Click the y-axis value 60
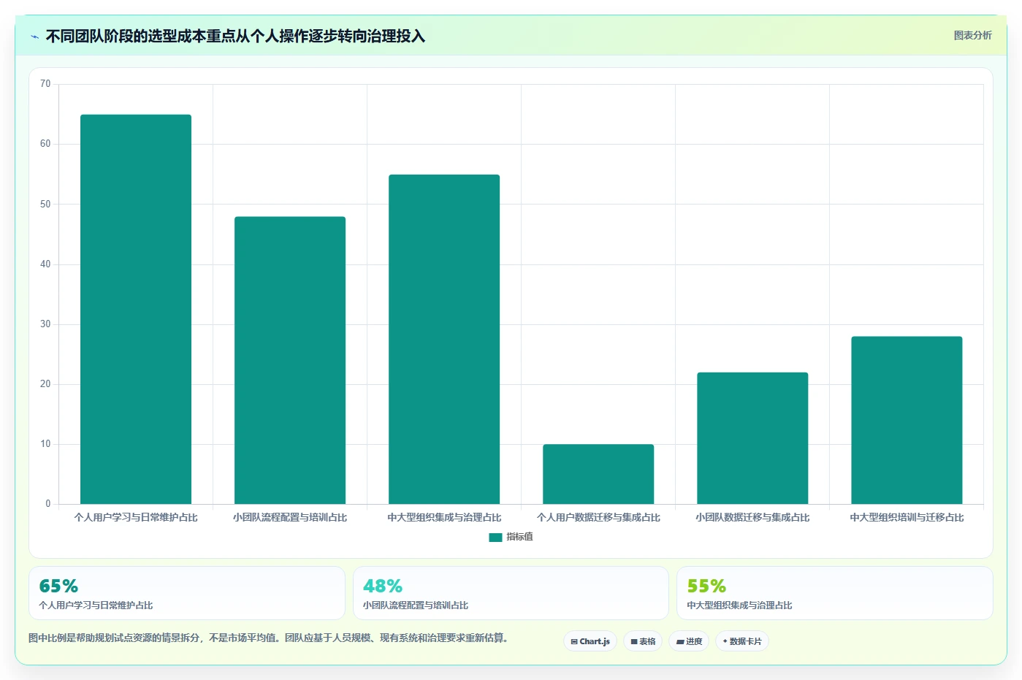Image resolution: width=1022 pixels, height=680 pixels. (45, 144)
